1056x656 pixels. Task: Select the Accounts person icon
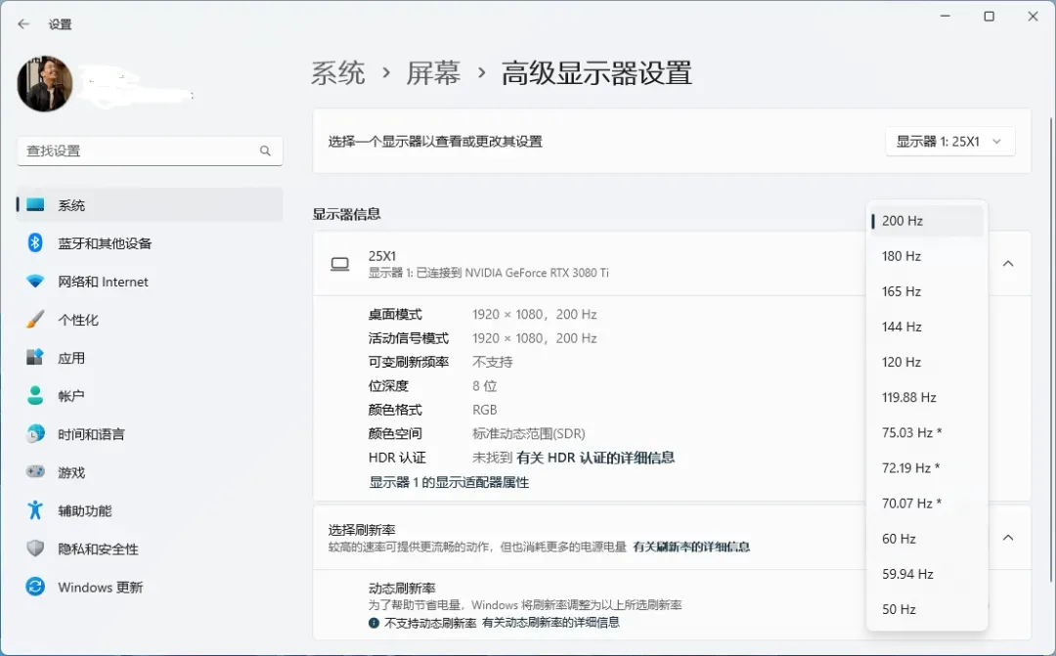35,396
